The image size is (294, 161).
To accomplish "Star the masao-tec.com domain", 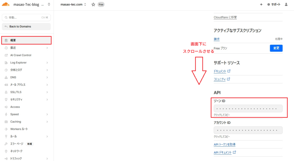I will pos(93,4).
